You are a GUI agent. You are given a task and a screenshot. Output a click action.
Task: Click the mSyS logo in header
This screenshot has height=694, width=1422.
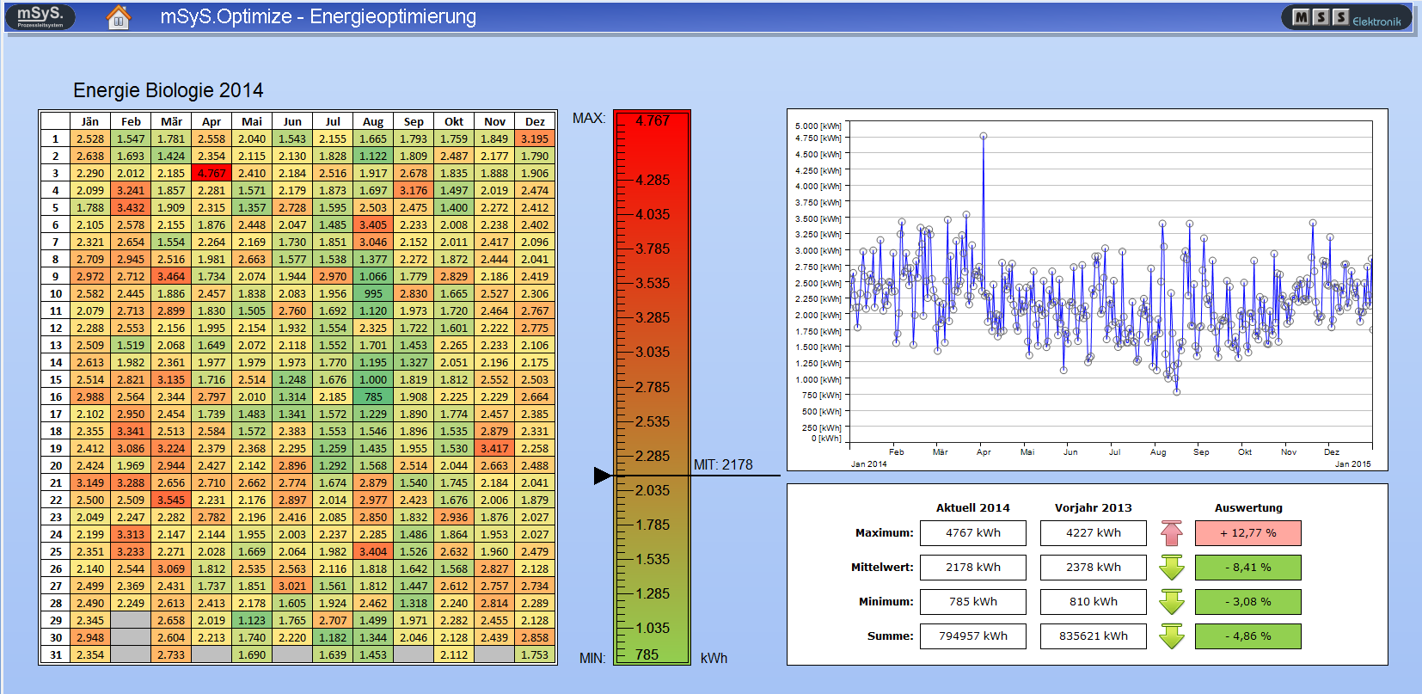point(40,16)
